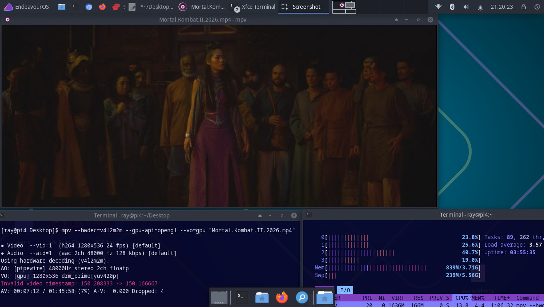The height and width of the screenshot is (307, 544).
Task: Open the directory menu folder in dock
Action: [324, 297]
